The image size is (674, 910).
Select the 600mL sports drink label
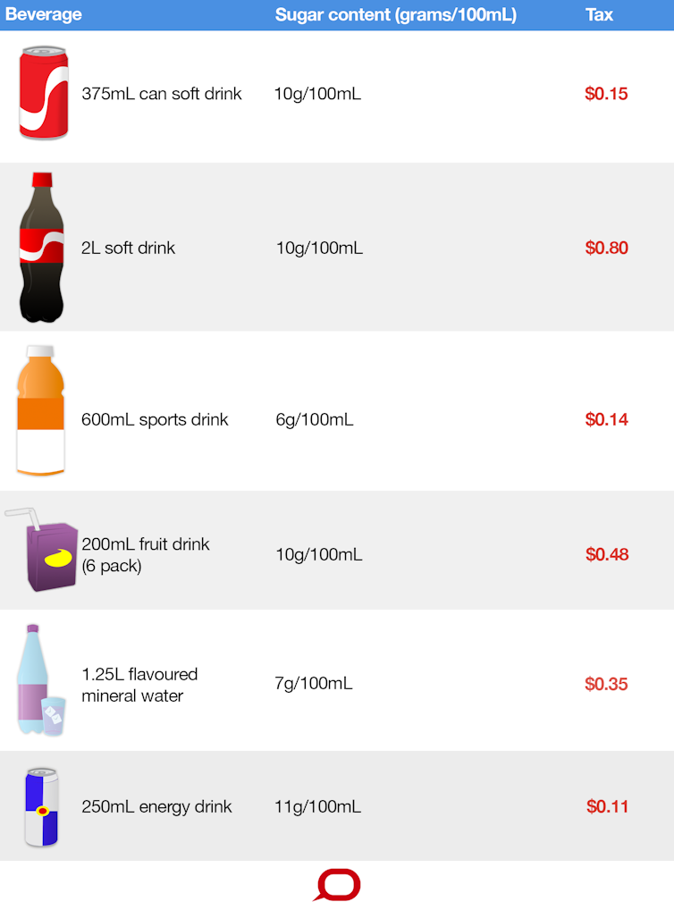click(x=155, y=419)
